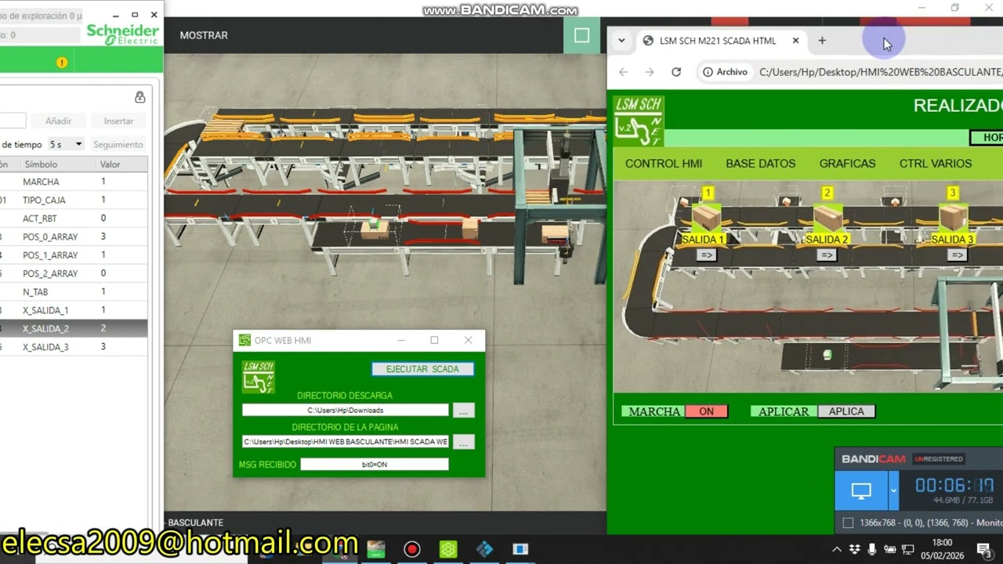Click the Añadir button
The height and width of the screenshot is (564, 1003).
(58, 121)
